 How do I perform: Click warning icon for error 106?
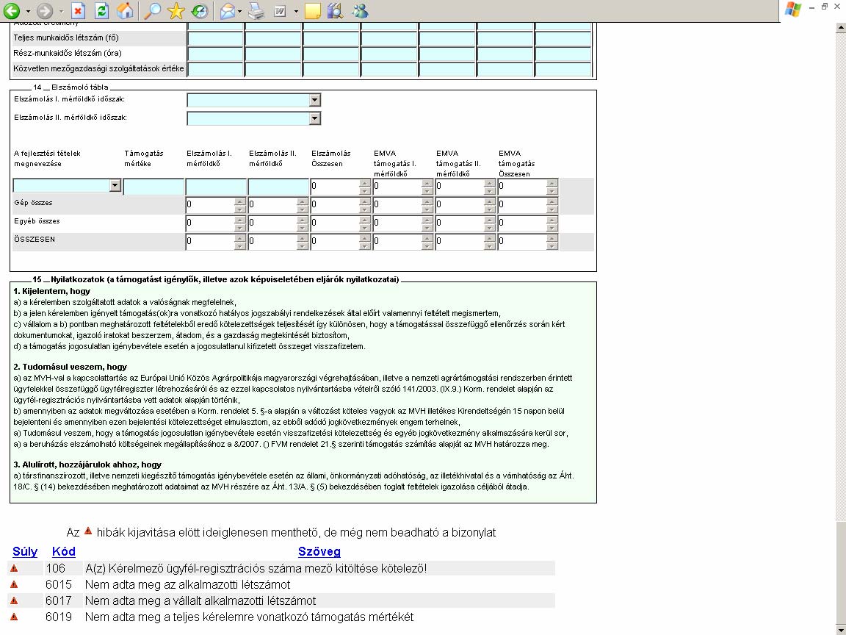click(x=14, y=568)
